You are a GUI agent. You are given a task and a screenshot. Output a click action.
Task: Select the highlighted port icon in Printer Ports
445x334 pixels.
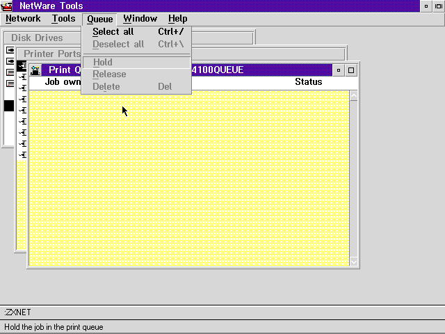click(22, 66)
